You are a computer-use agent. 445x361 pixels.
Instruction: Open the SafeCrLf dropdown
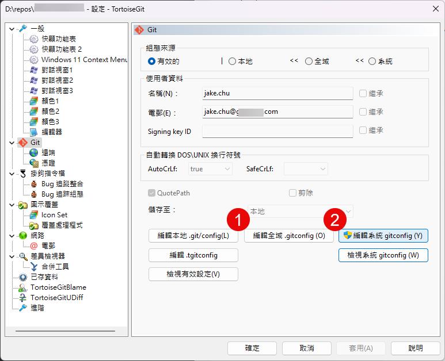(306, 169)
